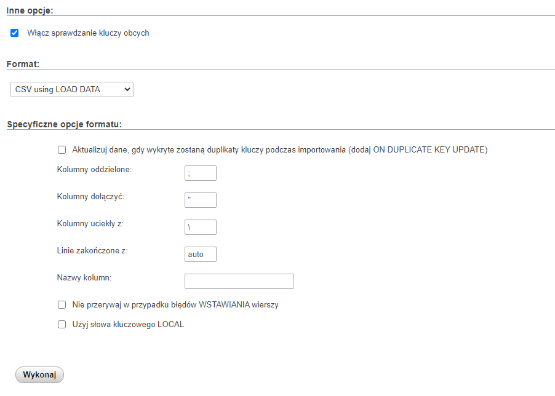This screenshot has width=555, height=396.
Task: Click the Inne opcje heading
Action: [x=30, y=10]
